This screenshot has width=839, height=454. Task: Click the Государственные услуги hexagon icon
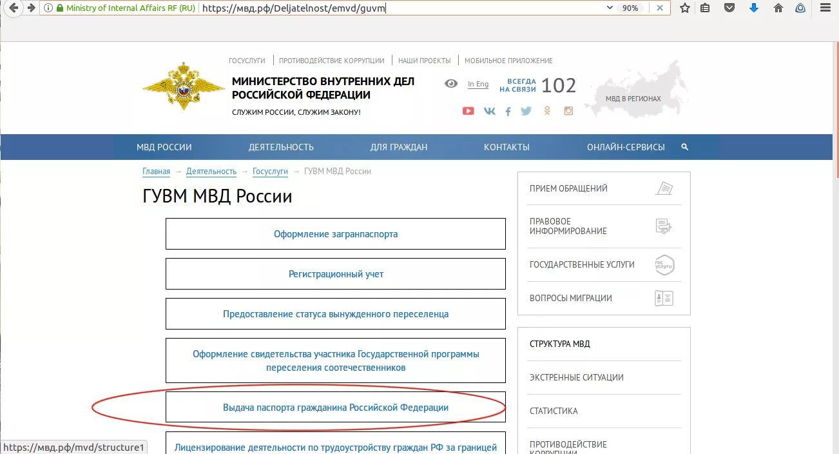coord(664,264)
